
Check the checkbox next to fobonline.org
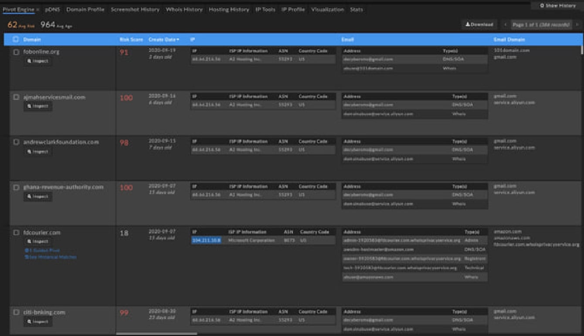16,51
